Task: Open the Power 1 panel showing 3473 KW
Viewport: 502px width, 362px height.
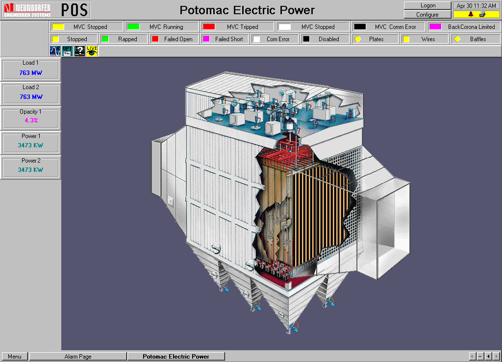Action: [31, 143]
